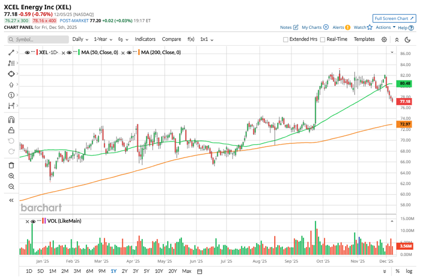Open the annotation number tool
This screenshot has width=422, height=279.
point(11,95)
